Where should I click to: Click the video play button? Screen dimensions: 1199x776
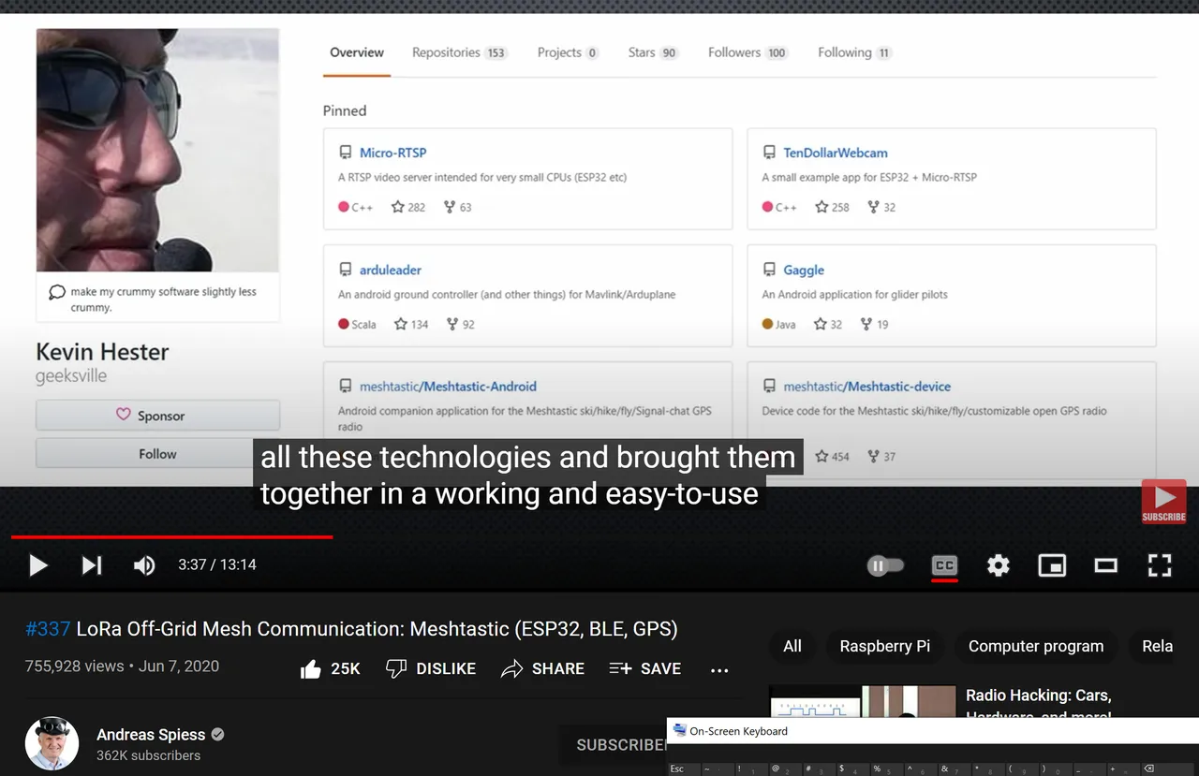point(38,565)
